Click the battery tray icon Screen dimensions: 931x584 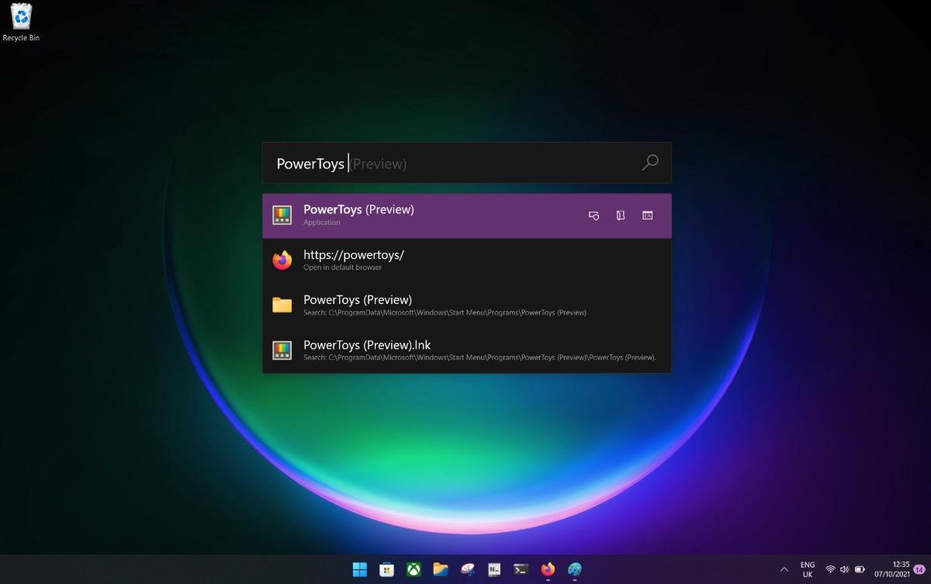860,569
